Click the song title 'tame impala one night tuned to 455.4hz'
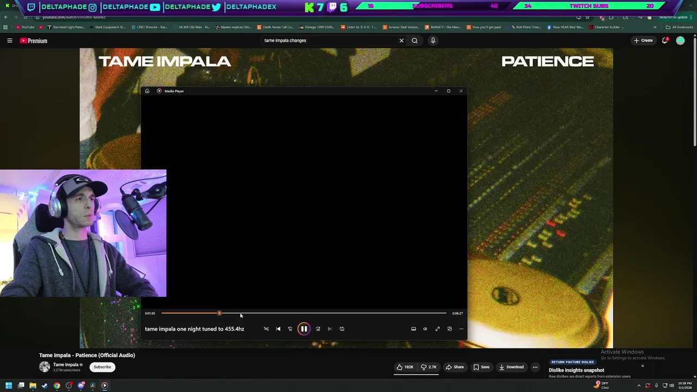The image size is (697, 392). 194,329
